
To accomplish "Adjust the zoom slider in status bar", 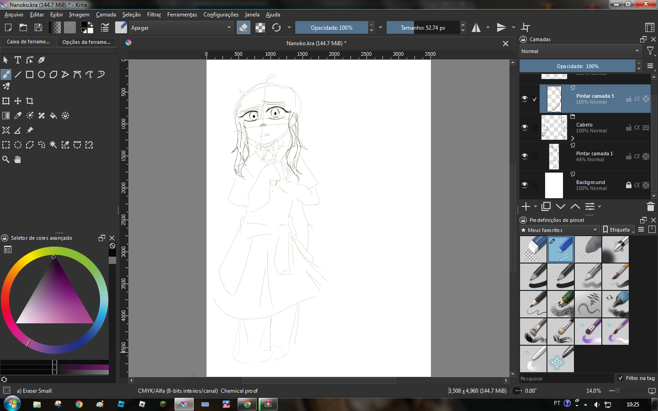I will coord(617,391).
